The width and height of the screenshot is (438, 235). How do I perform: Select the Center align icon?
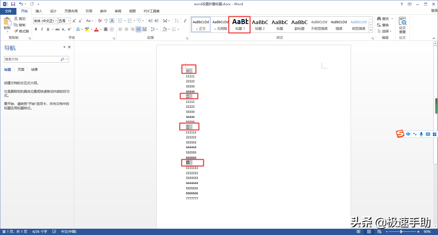pos(126,29)
